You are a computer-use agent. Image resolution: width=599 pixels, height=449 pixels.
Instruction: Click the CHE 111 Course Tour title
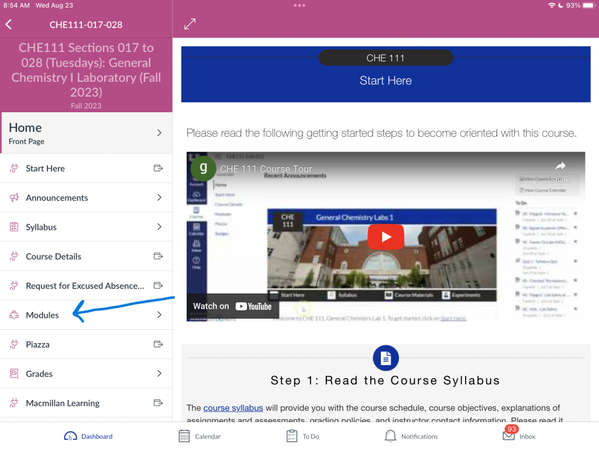coord(266,169)
